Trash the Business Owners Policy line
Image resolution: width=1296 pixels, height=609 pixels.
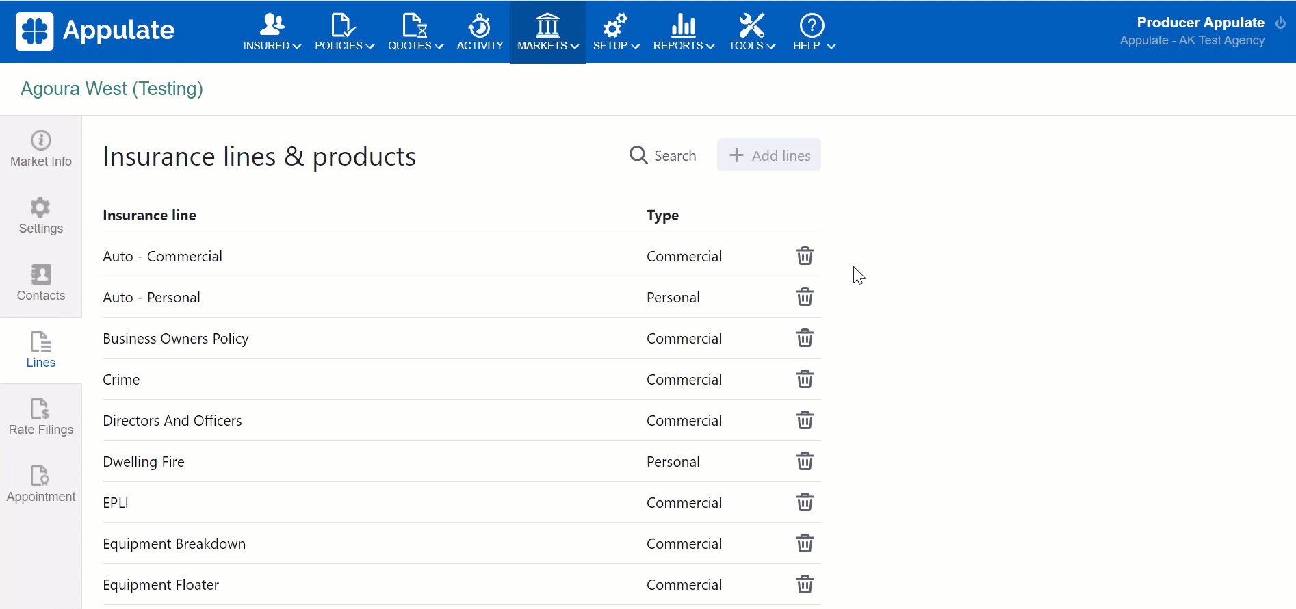(805, 338)
